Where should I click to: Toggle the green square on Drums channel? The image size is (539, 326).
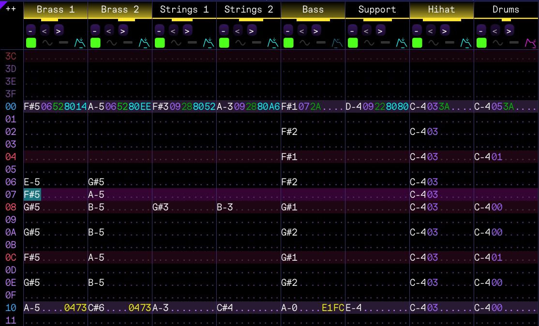coord(481,43)
